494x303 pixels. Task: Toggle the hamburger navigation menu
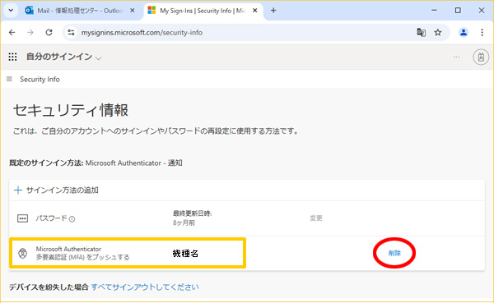(x=9, y=79)
